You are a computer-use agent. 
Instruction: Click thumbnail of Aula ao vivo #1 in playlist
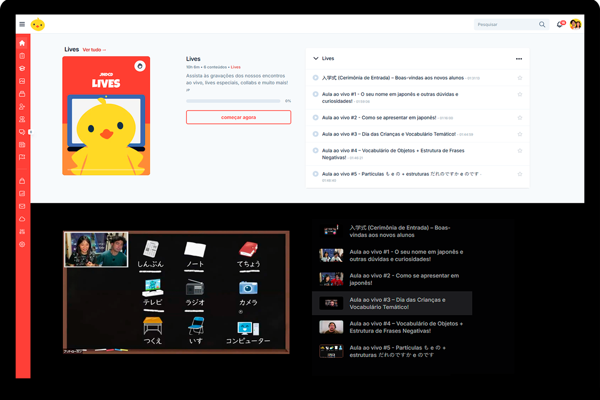331,255
